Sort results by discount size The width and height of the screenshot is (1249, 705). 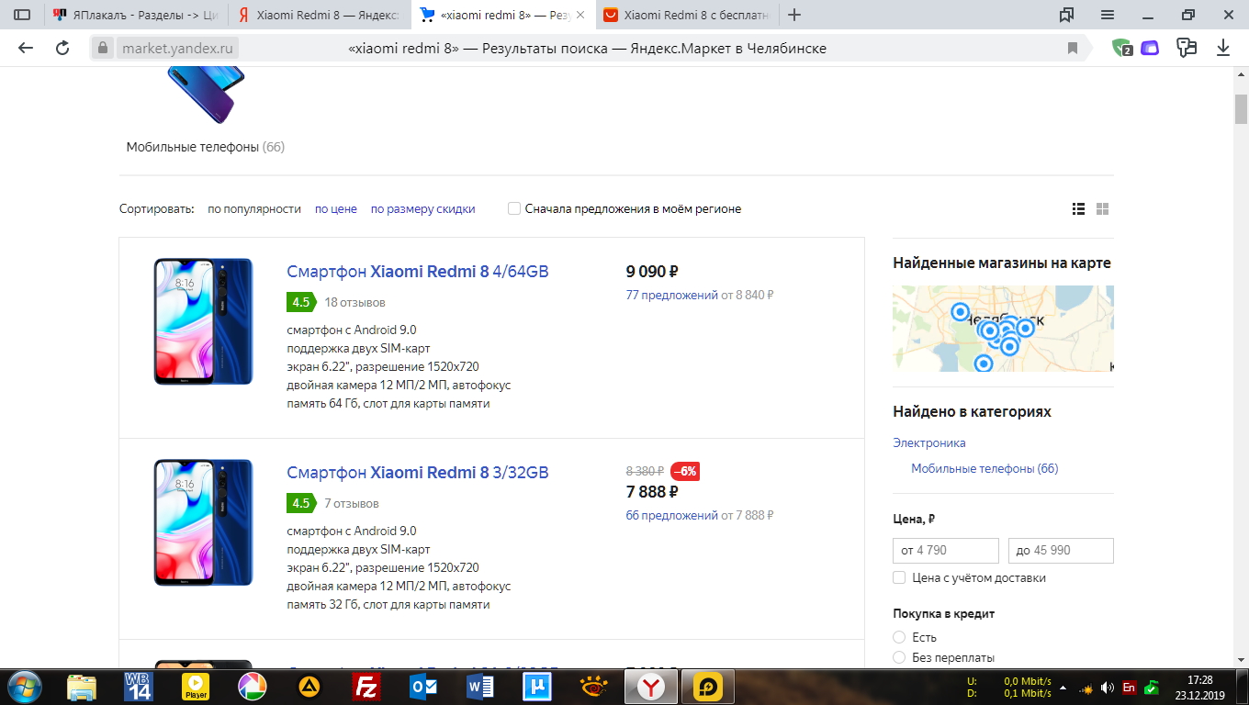422,209
